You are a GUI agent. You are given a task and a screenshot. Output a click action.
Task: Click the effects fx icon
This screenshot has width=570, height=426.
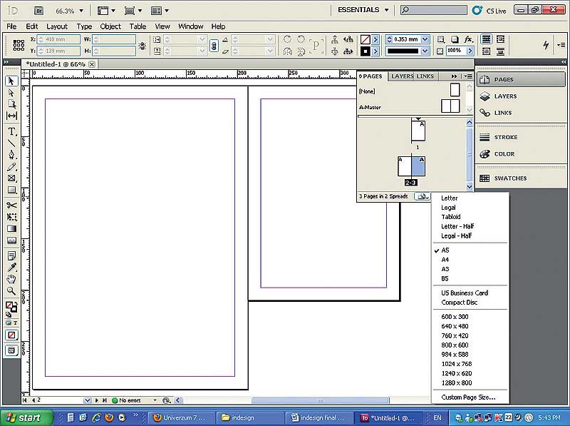(x=469, y=39)
